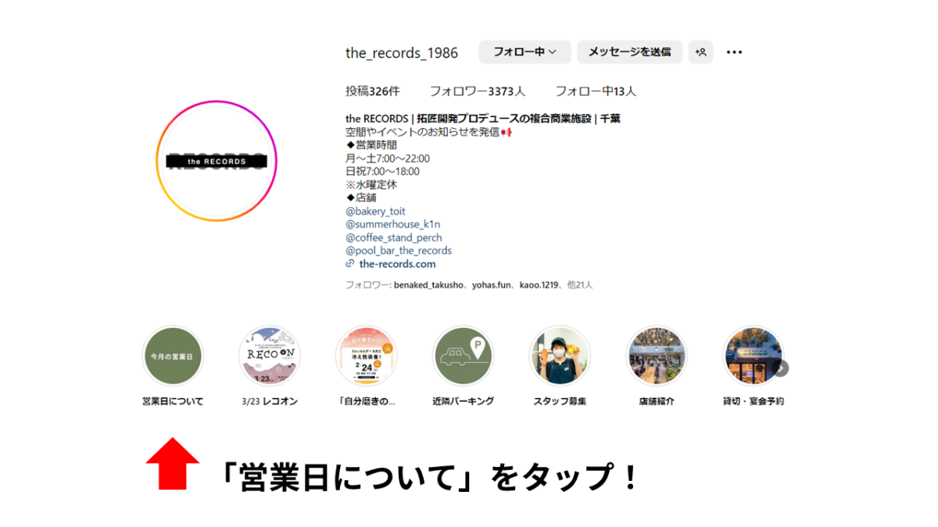
Task: Expand the フォロー中 dropdown
Action: point(524,52)
